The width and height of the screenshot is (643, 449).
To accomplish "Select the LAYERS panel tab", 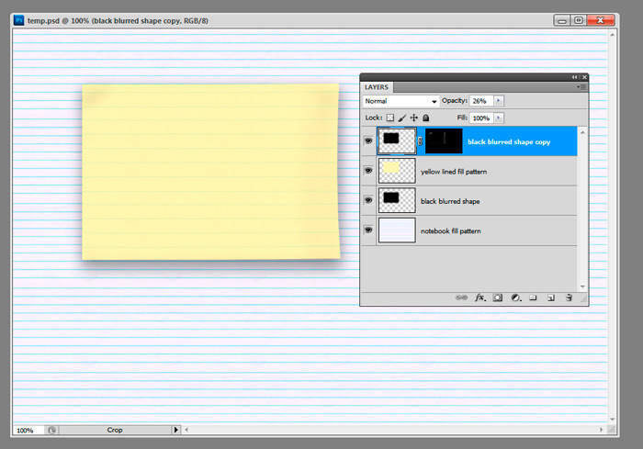I will pyautogui.click(x=378, y=87).
